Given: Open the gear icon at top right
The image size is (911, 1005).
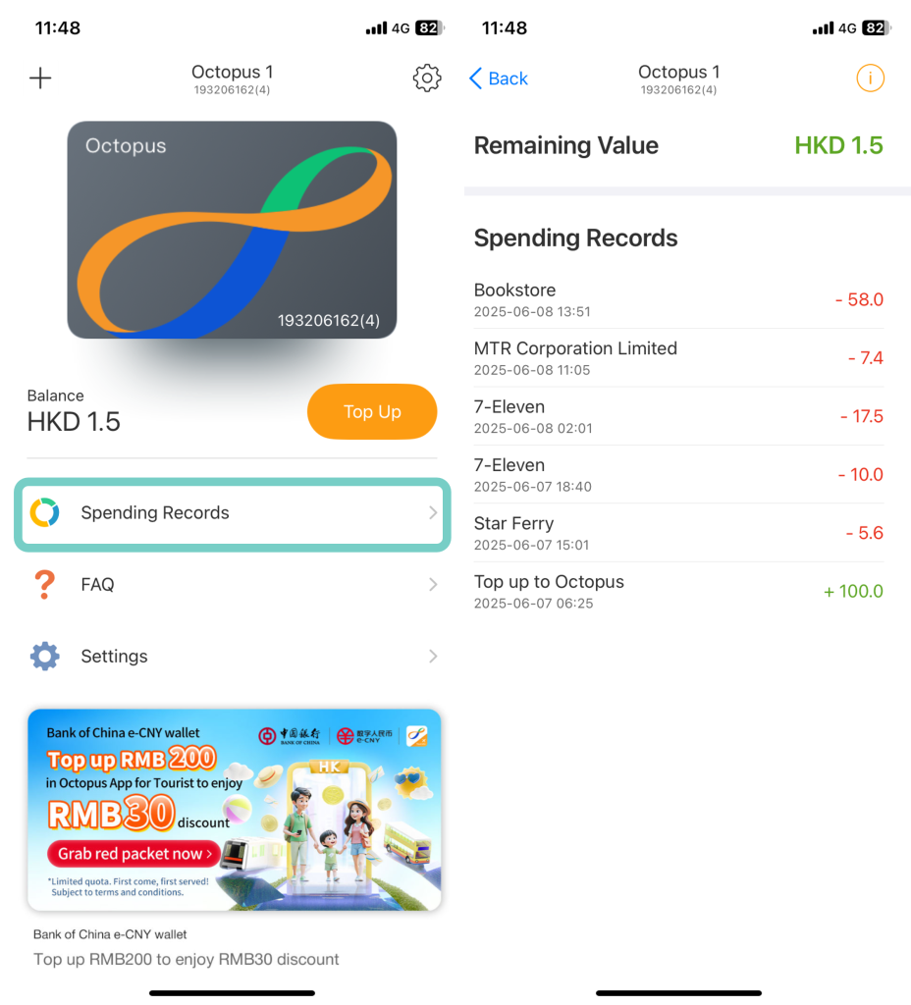Looking at the screenshot, I should click(427, 79).
